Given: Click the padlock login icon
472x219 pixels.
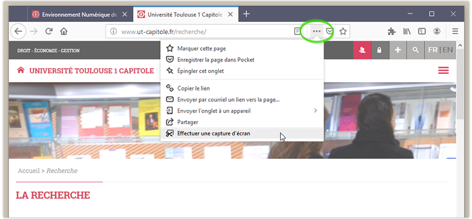Looking at the screenshot, I should click(x=380, y=50).
